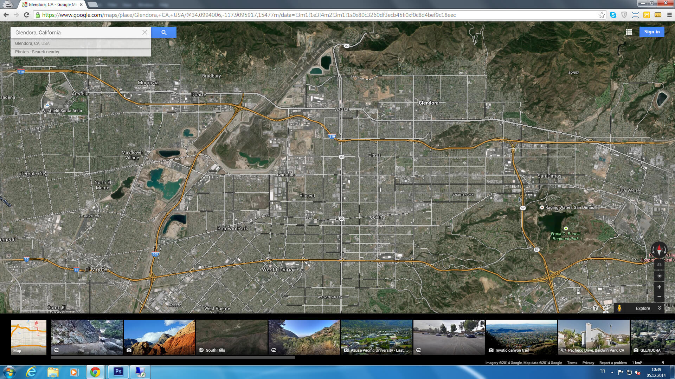Click the help question mark icon
675x379 pixels.
(595, 308)
